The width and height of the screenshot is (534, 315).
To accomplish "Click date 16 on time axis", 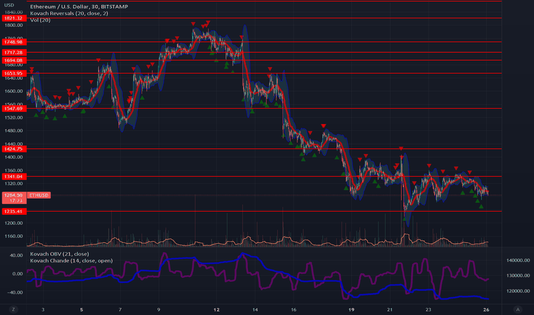I will tap(293, 309).
